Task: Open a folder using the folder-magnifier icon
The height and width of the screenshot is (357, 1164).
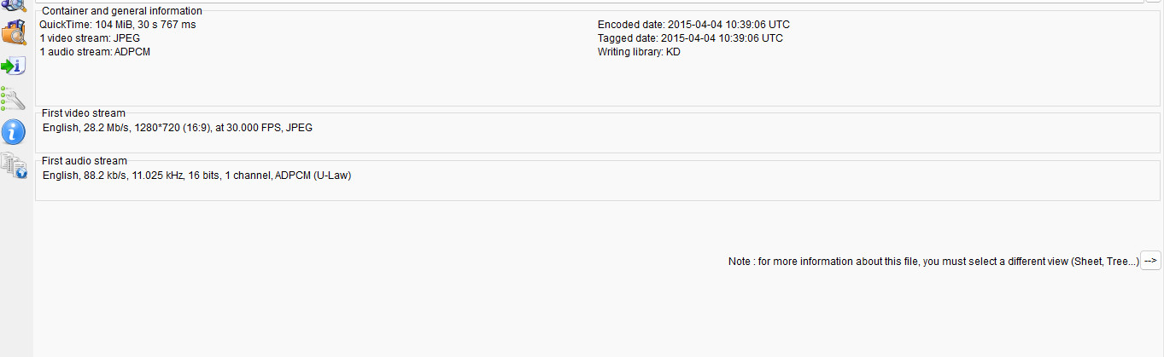Action: (x=14, y=33)
